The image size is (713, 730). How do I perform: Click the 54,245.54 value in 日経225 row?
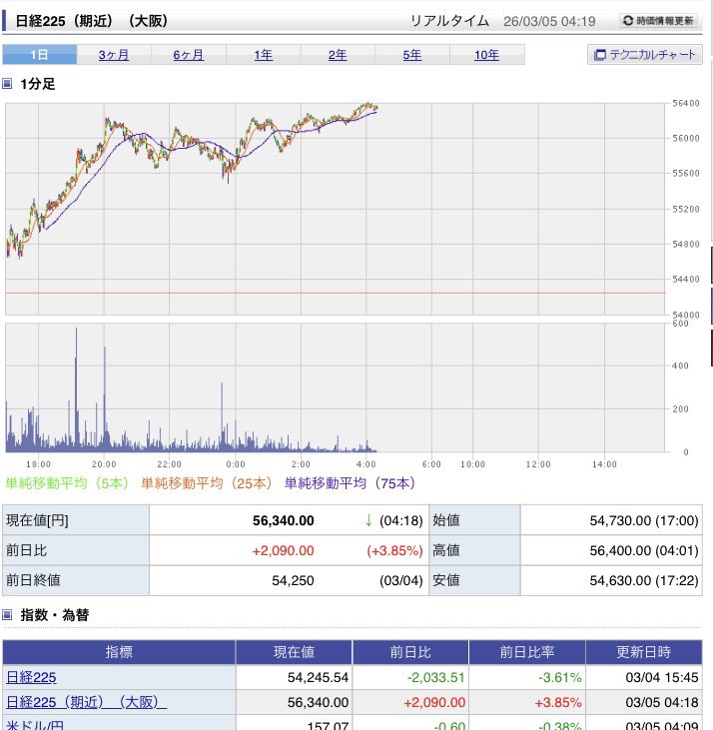[x=318, y=677]
